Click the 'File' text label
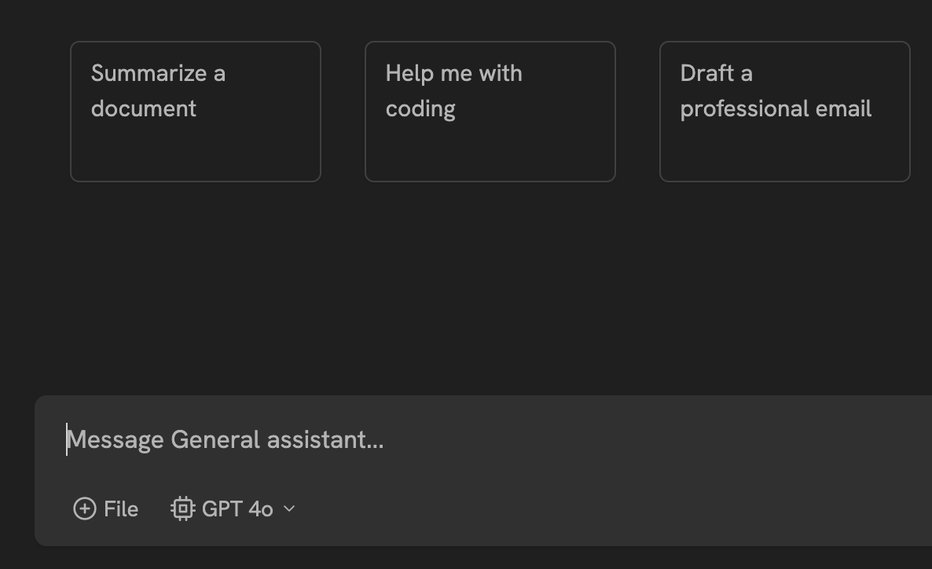 pos(121,508)
